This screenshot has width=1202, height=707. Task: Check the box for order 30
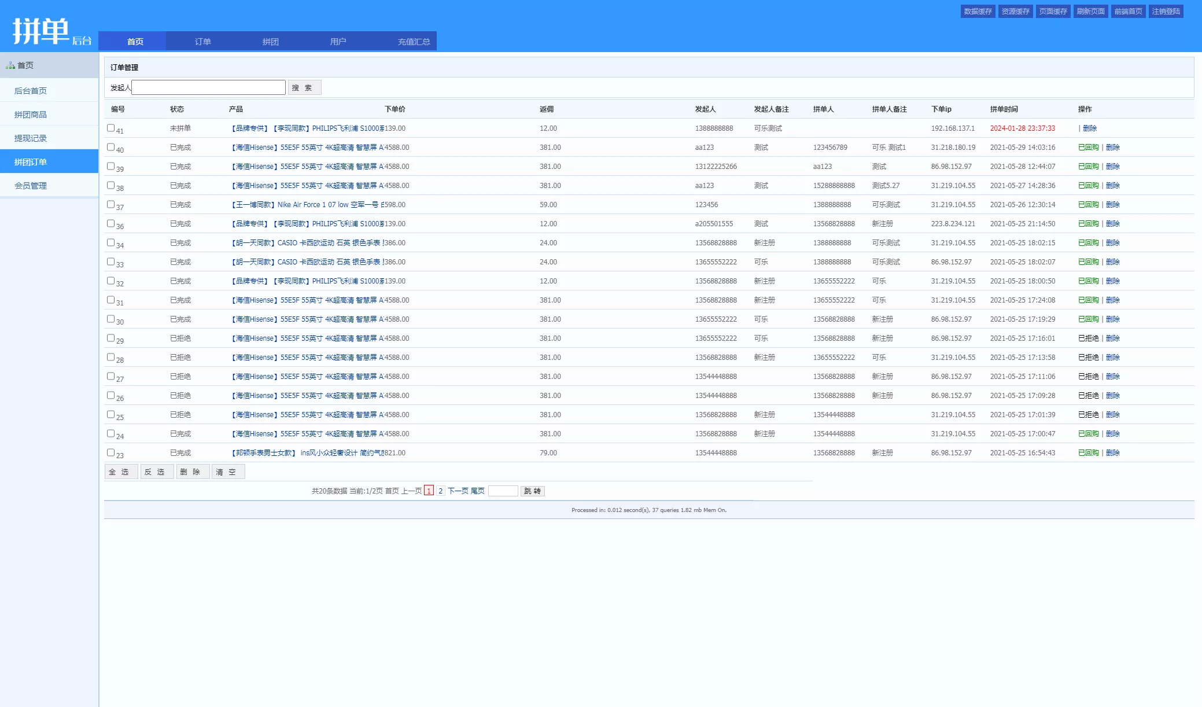110,319
